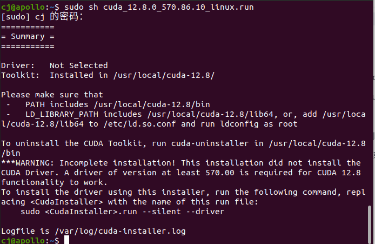375x244 pixels.
Task: Click the 'Not Selected' driver status text
Action: tap(79, 65)
